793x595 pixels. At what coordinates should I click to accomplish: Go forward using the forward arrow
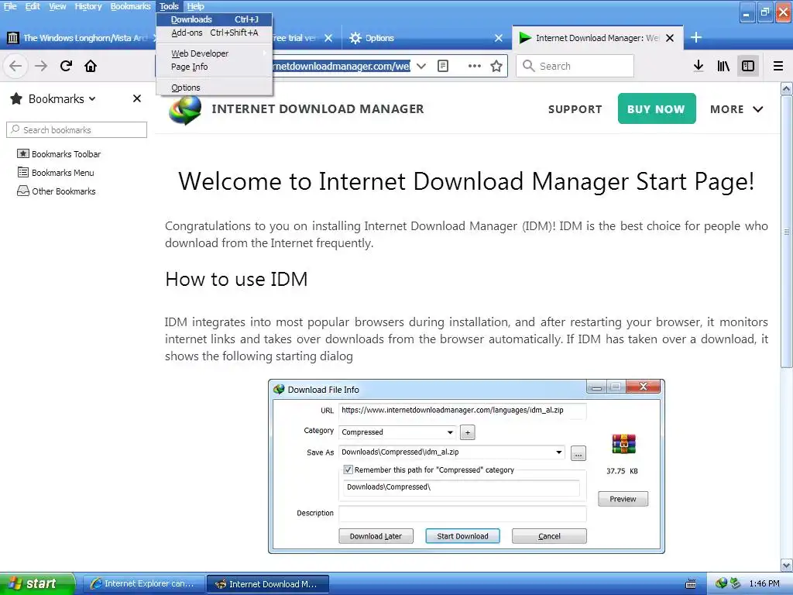click(41, 66)
